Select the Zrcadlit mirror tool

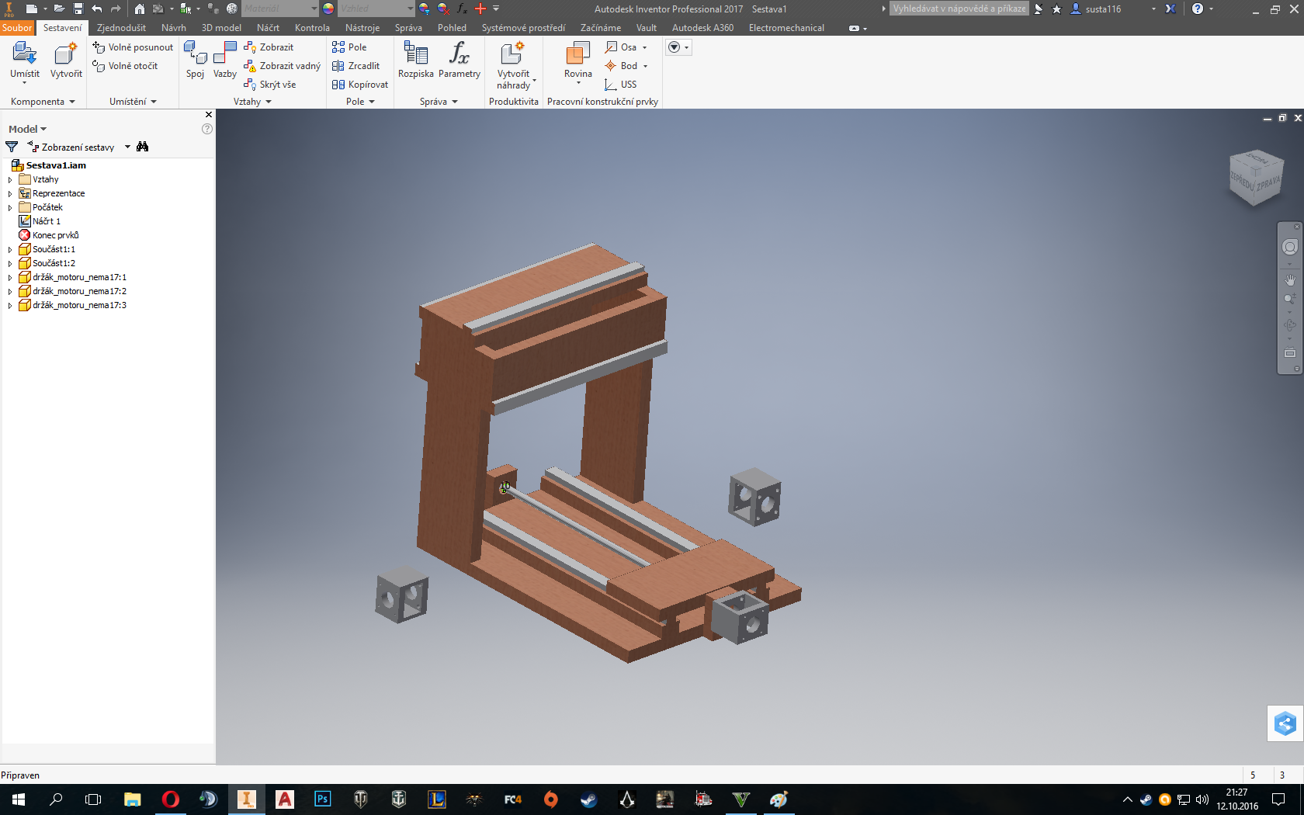click(x=356, y=66)
